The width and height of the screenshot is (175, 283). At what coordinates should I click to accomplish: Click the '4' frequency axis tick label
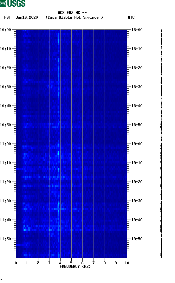point(60,263)
